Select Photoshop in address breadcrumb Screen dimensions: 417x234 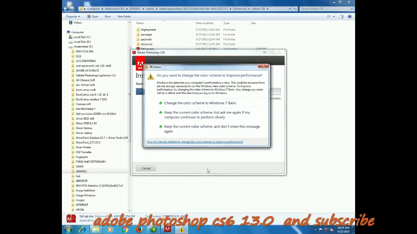(x=239, y=9)
